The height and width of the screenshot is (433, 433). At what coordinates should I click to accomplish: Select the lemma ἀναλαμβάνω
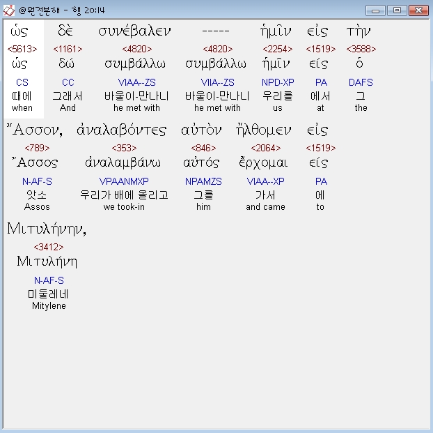click(123, 162)
